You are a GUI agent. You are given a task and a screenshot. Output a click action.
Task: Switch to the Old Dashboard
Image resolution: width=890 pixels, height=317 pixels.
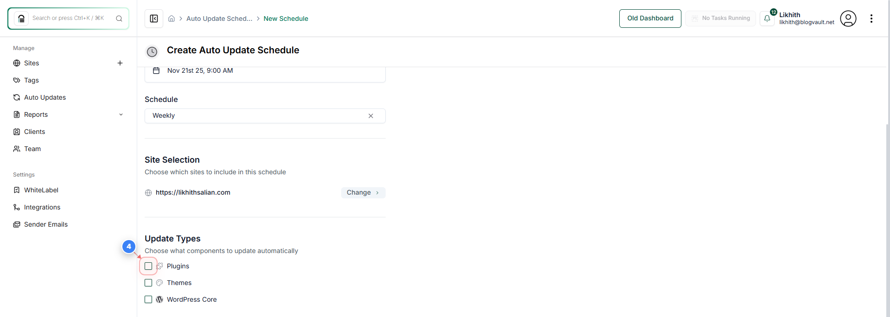tap(650, 18)
